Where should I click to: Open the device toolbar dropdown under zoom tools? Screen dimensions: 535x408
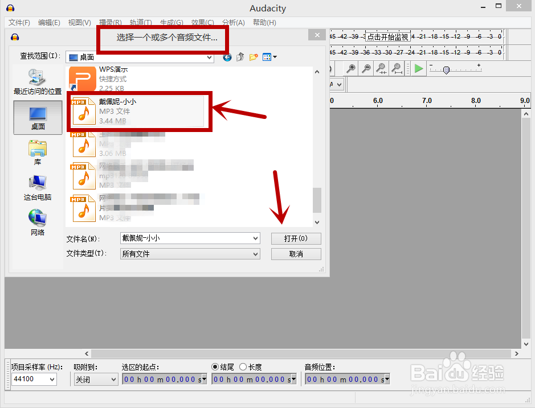[339, 84]
